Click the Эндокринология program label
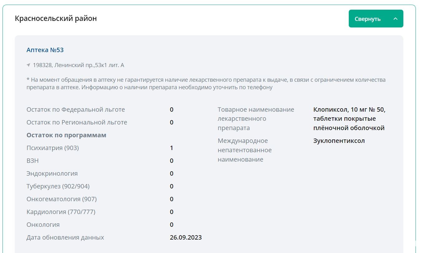 pyautogui.click(x=52, y=173)
